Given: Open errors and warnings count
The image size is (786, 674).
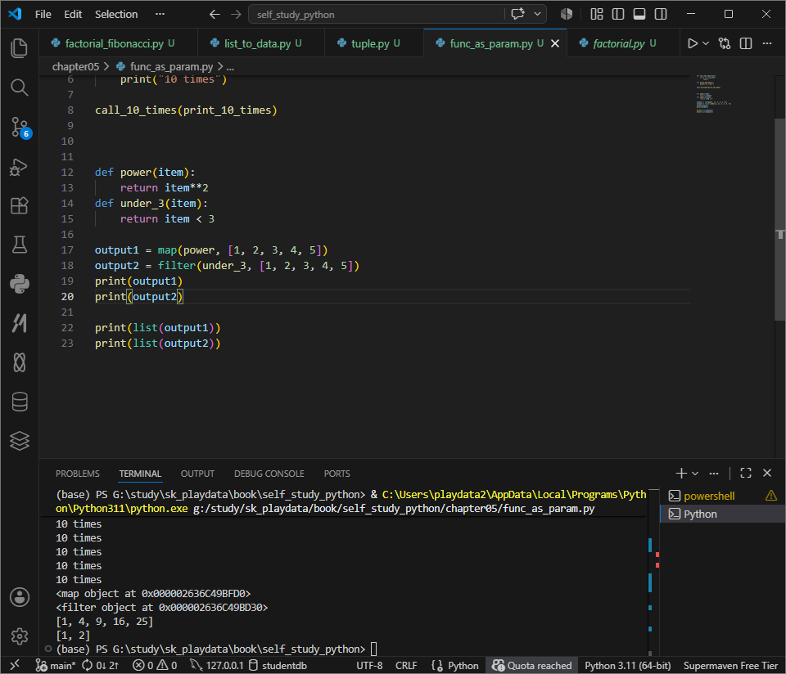Looking at the screenshot, I should click(155, 665).
